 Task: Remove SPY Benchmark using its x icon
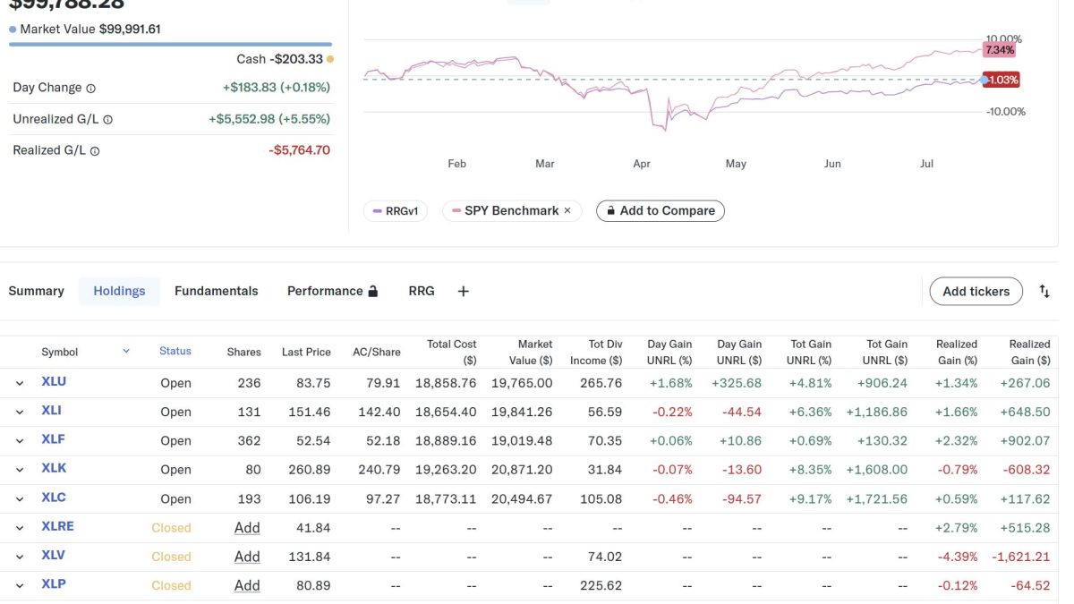567,211
